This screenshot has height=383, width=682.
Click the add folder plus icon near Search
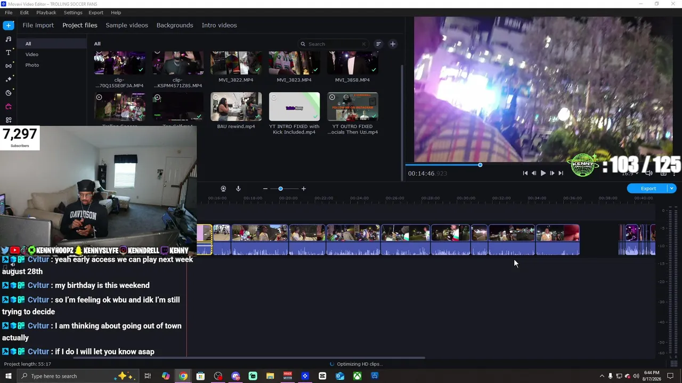point(393,44)
